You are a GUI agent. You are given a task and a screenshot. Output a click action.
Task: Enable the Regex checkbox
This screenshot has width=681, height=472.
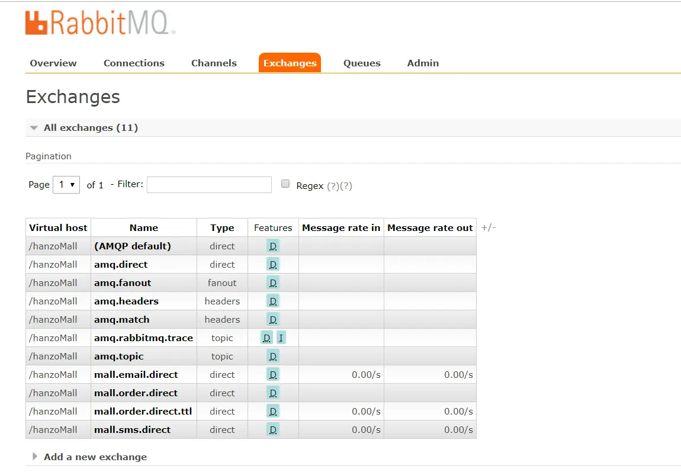[x=285, y=184]
